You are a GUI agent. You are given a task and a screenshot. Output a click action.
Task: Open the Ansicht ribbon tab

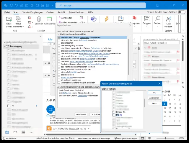coord(61,12)
